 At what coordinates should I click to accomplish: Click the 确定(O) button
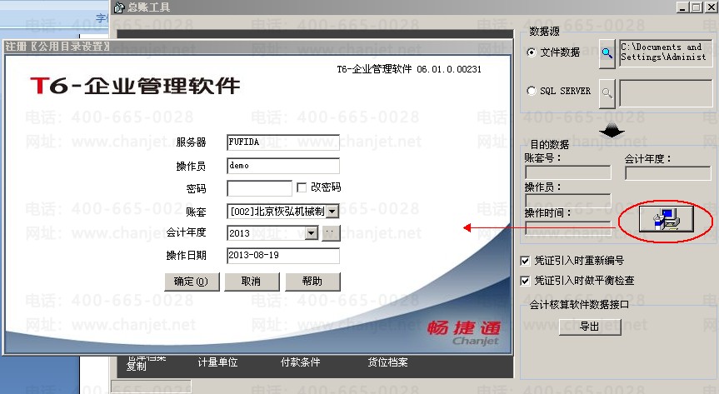click(192, 282)
